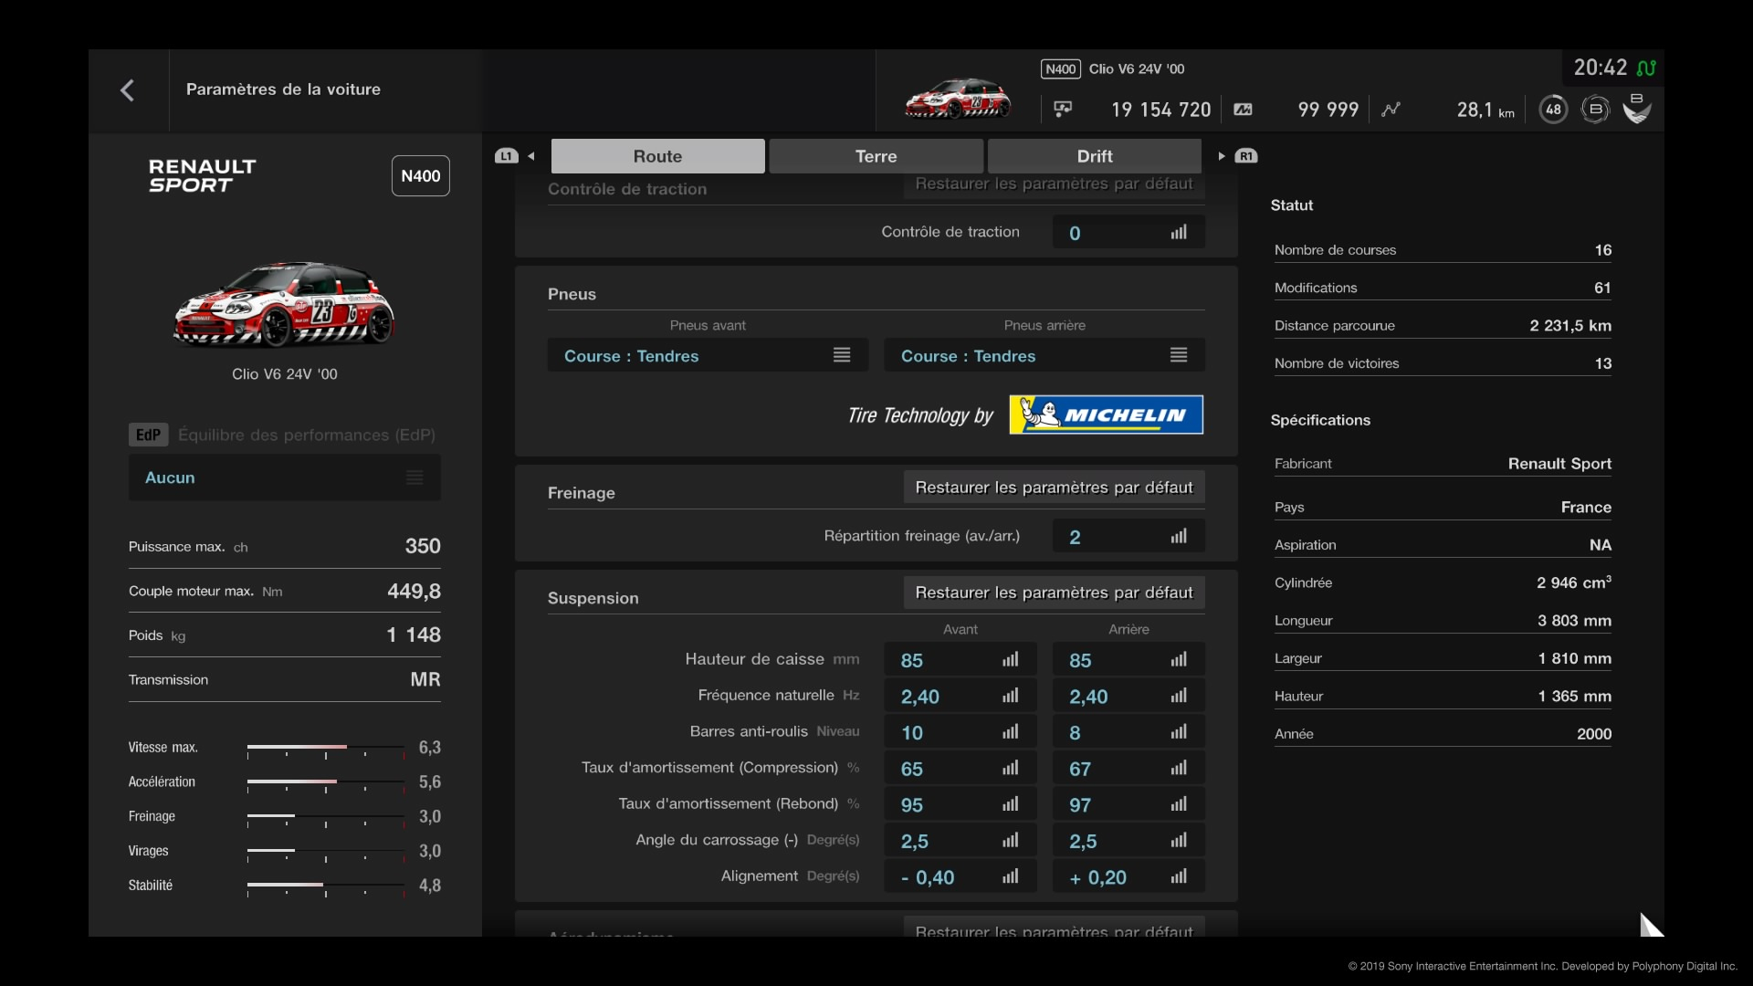Restore default traction control parameters

click(1055, 185)
